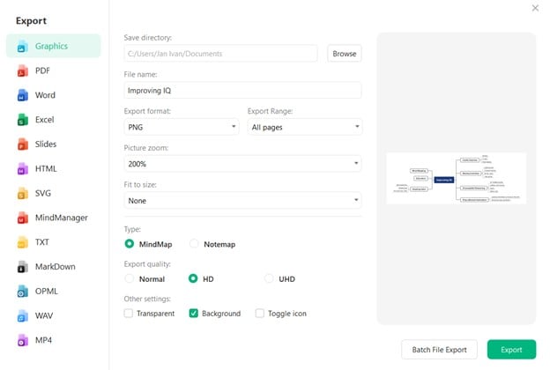Switch to OPML export option

click(x=53, y=292)
